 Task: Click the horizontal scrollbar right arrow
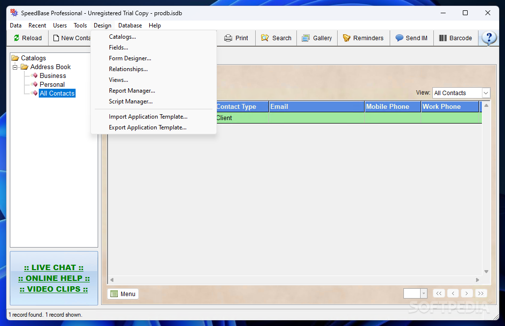click(x=478, y=279)
